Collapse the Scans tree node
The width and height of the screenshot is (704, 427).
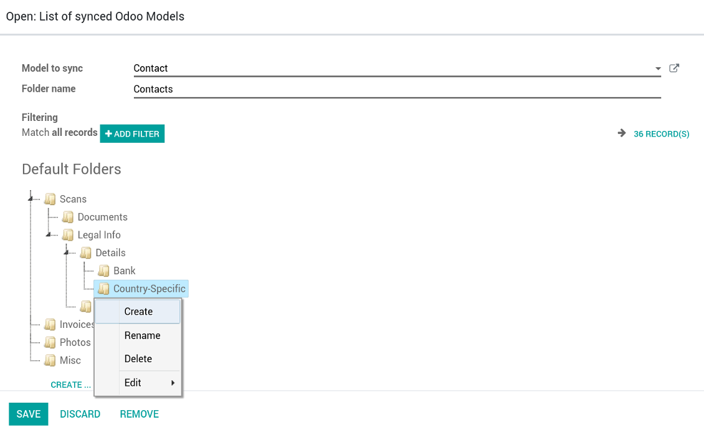tap(31, 199)
